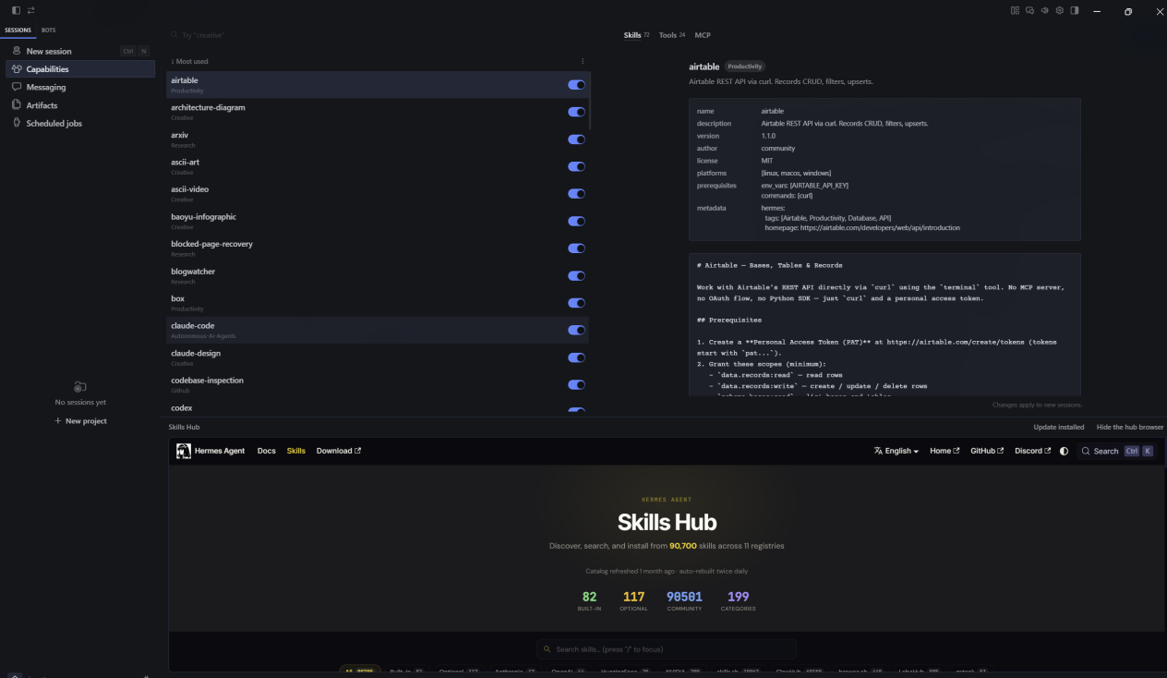Click the hub header Search box
The height and width of the screenshot is (678, 1167).
(1116, 451)
